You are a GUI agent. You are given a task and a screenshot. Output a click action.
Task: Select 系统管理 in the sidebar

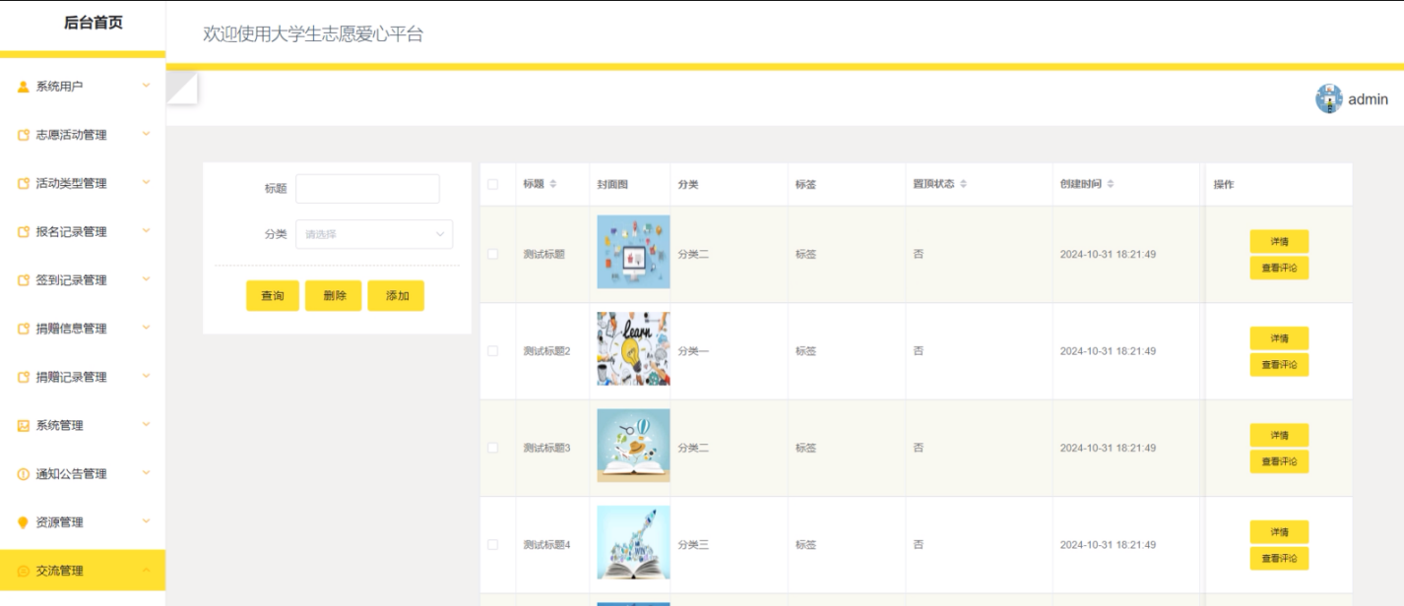(83, 425)
